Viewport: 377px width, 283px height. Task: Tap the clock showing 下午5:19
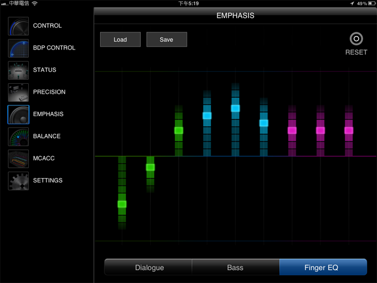pyautogui.click(x=188, y=4)
